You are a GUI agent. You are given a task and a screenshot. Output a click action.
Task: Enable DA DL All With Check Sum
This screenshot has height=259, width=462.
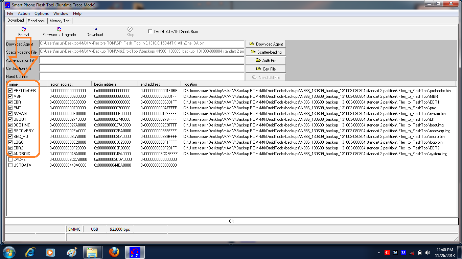tap(150, 31)
